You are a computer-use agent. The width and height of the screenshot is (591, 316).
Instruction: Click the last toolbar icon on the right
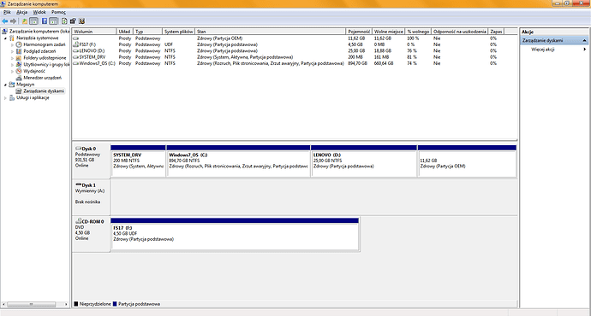pos(81,21)
